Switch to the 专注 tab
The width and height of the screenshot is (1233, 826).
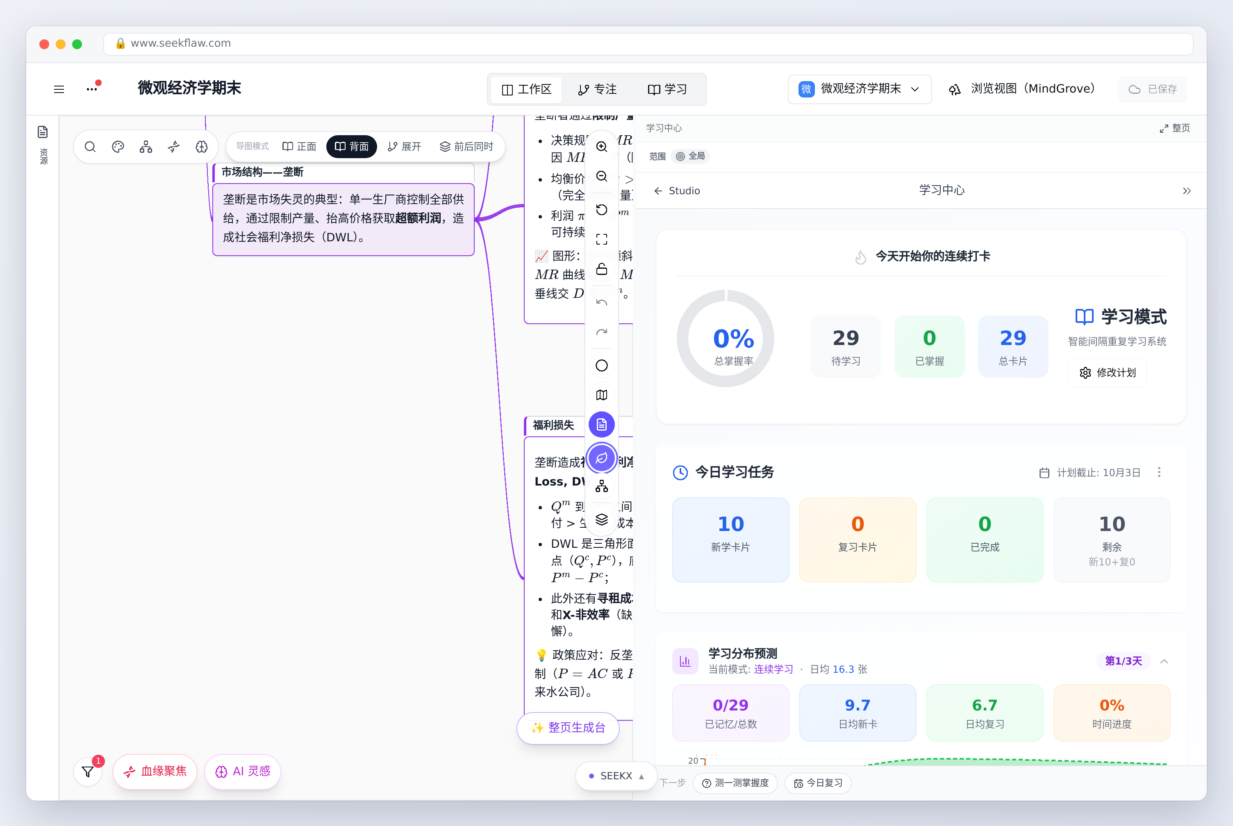[597, 89]
